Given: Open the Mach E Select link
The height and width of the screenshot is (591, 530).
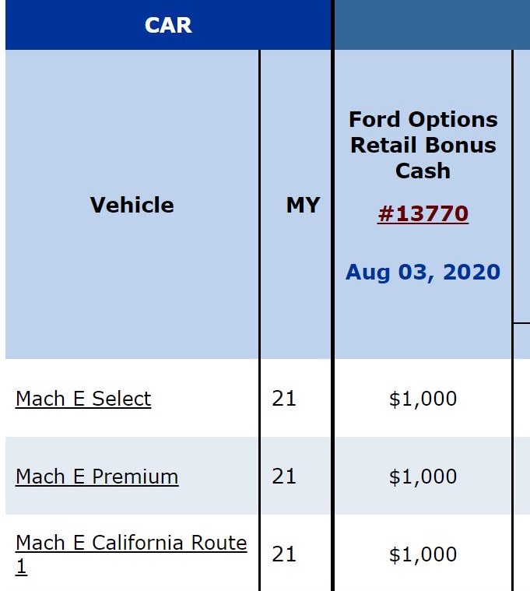Looking at the screenshot, I should pyautogui.click(x=83, y=399).
